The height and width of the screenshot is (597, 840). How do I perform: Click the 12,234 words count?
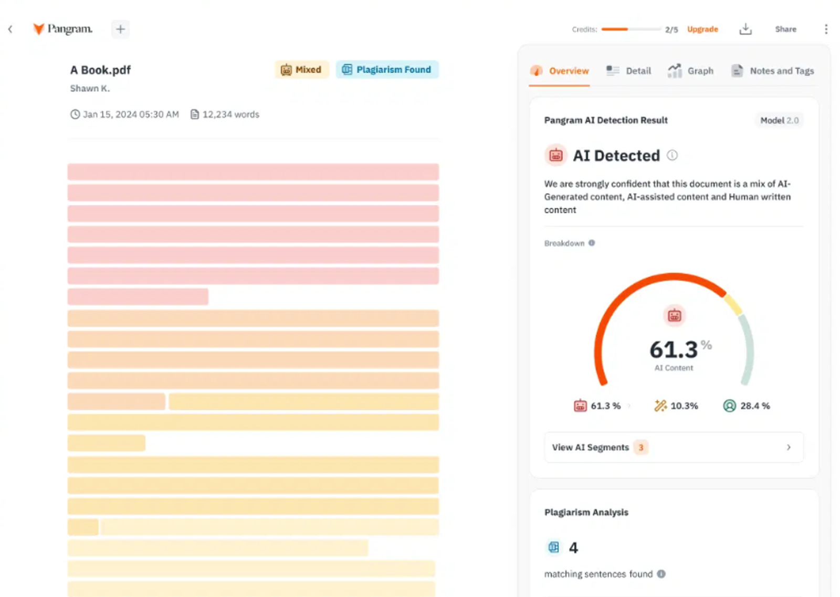pos(231,114)
